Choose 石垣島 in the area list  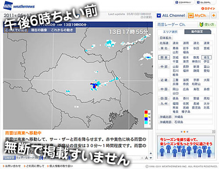178,122
